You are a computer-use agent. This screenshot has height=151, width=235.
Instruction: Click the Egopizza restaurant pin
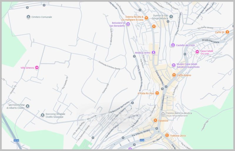155,120
